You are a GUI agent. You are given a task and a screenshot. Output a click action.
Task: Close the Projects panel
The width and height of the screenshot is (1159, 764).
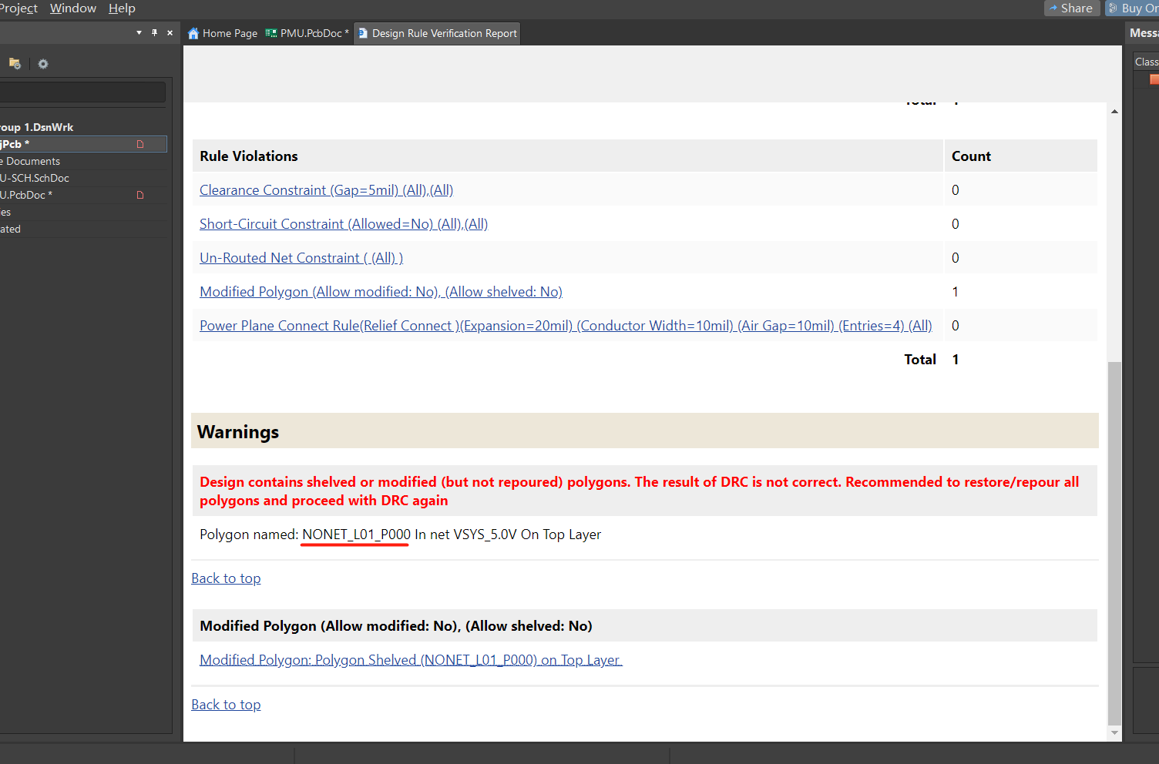[x=170, y=32]
